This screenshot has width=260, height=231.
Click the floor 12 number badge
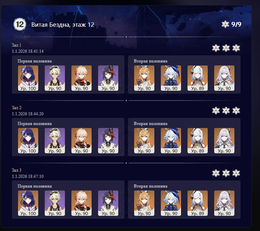pyautogui.click(x=20, y=24)
